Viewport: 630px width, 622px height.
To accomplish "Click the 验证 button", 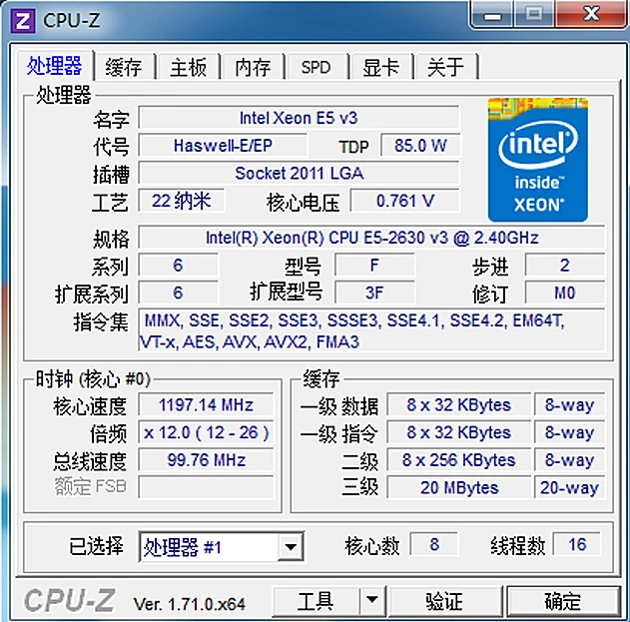I will pyautogui.click(x=444, y=601).
